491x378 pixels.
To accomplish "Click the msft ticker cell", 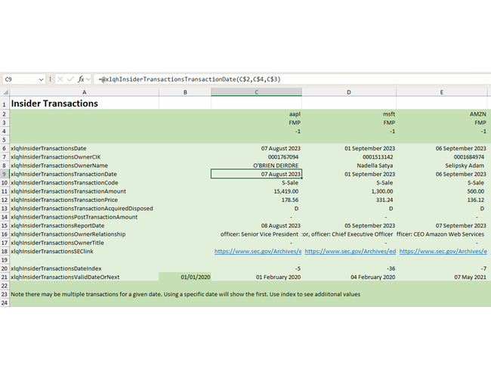I will tap(349, 114).
